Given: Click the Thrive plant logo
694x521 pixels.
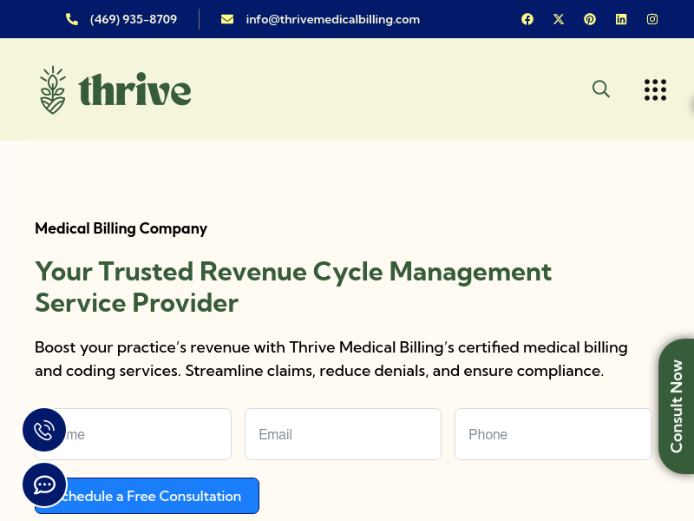Looking at the screenshot, I should (53, 90).
